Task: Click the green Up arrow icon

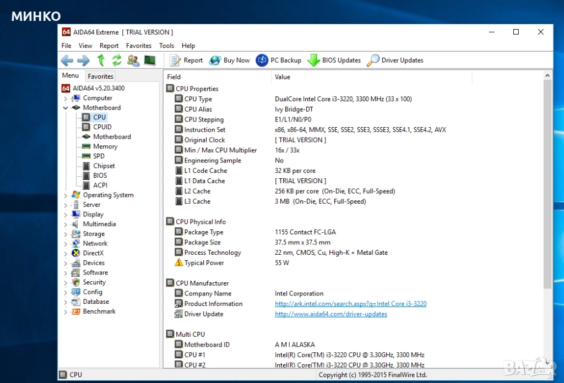Action: pos(101,61)
